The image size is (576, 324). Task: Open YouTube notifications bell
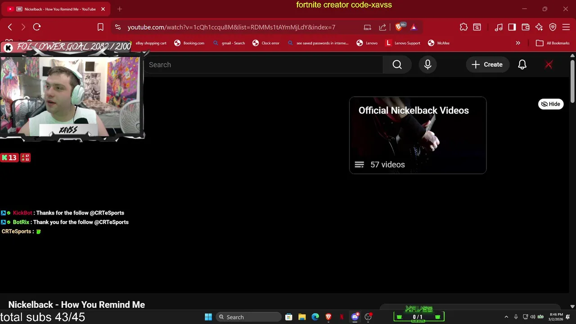click(522, 65)
